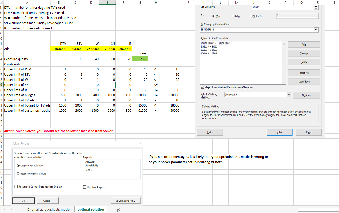Click the range selector icon for By Changing Variable Cells
This screenshot has height=213, width=339.
tap(316, 30)
